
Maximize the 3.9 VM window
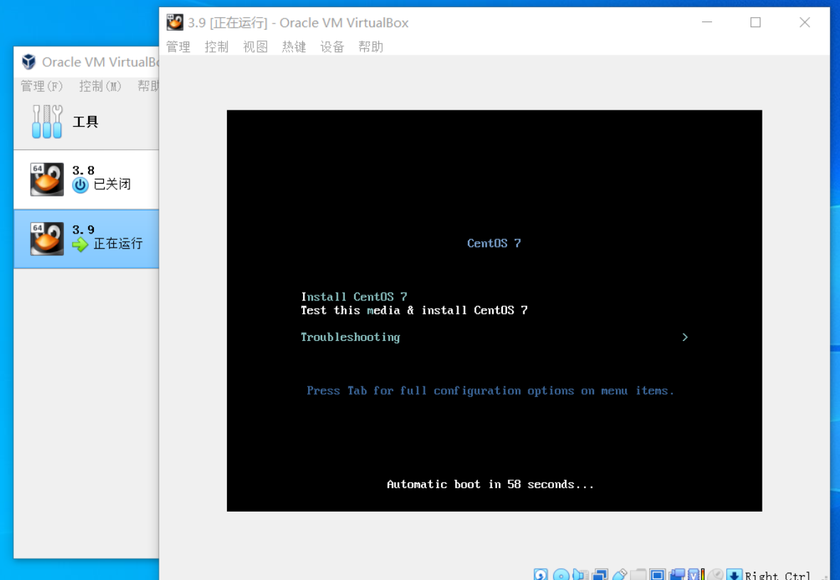755,22
